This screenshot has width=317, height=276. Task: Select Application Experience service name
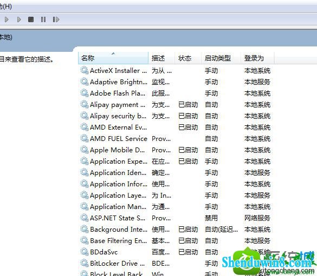tap(119, 161)
